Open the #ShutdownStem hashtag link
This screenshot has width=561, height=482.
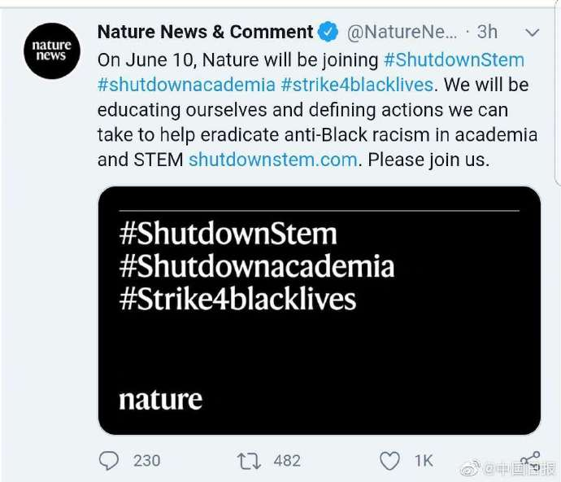454,59
